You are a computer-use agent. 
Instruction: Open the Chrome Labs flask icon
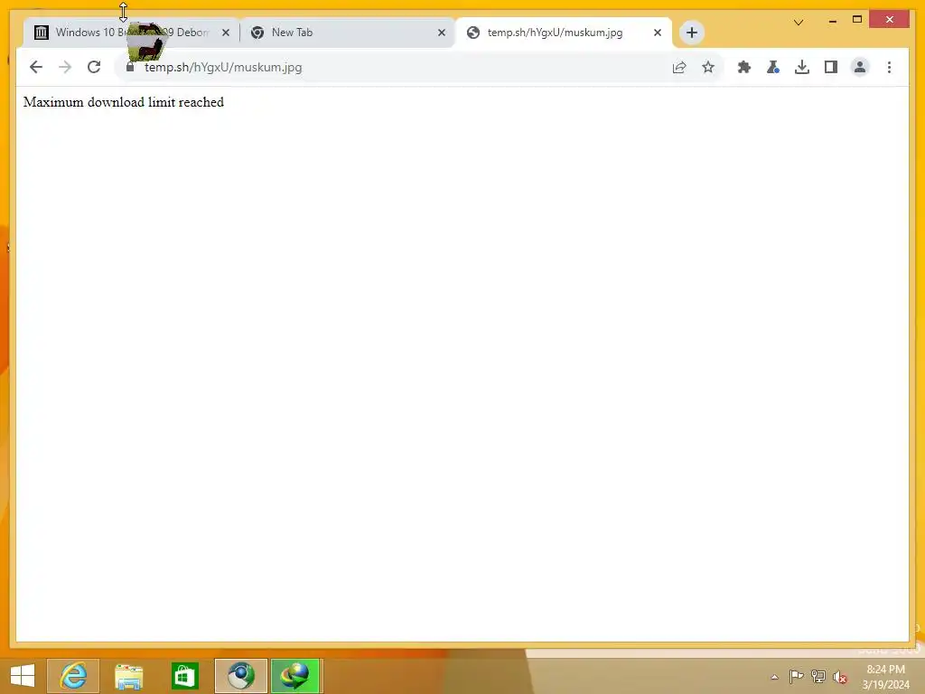click(773, 67)
